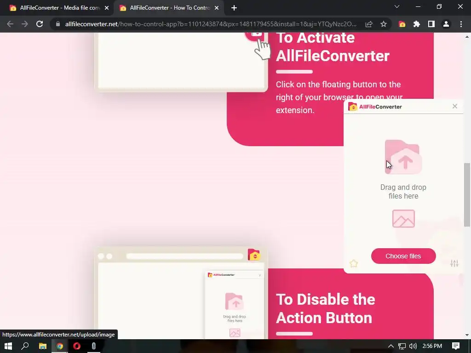Expand the tab search chevron

tap(397, 6)
